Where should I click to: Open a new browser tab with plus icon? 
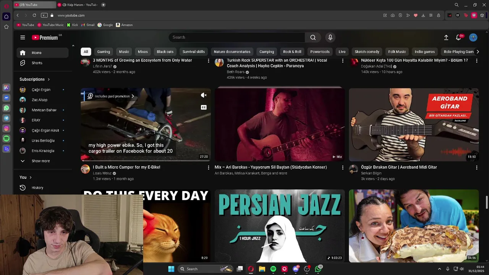click(x=103, y=5)
